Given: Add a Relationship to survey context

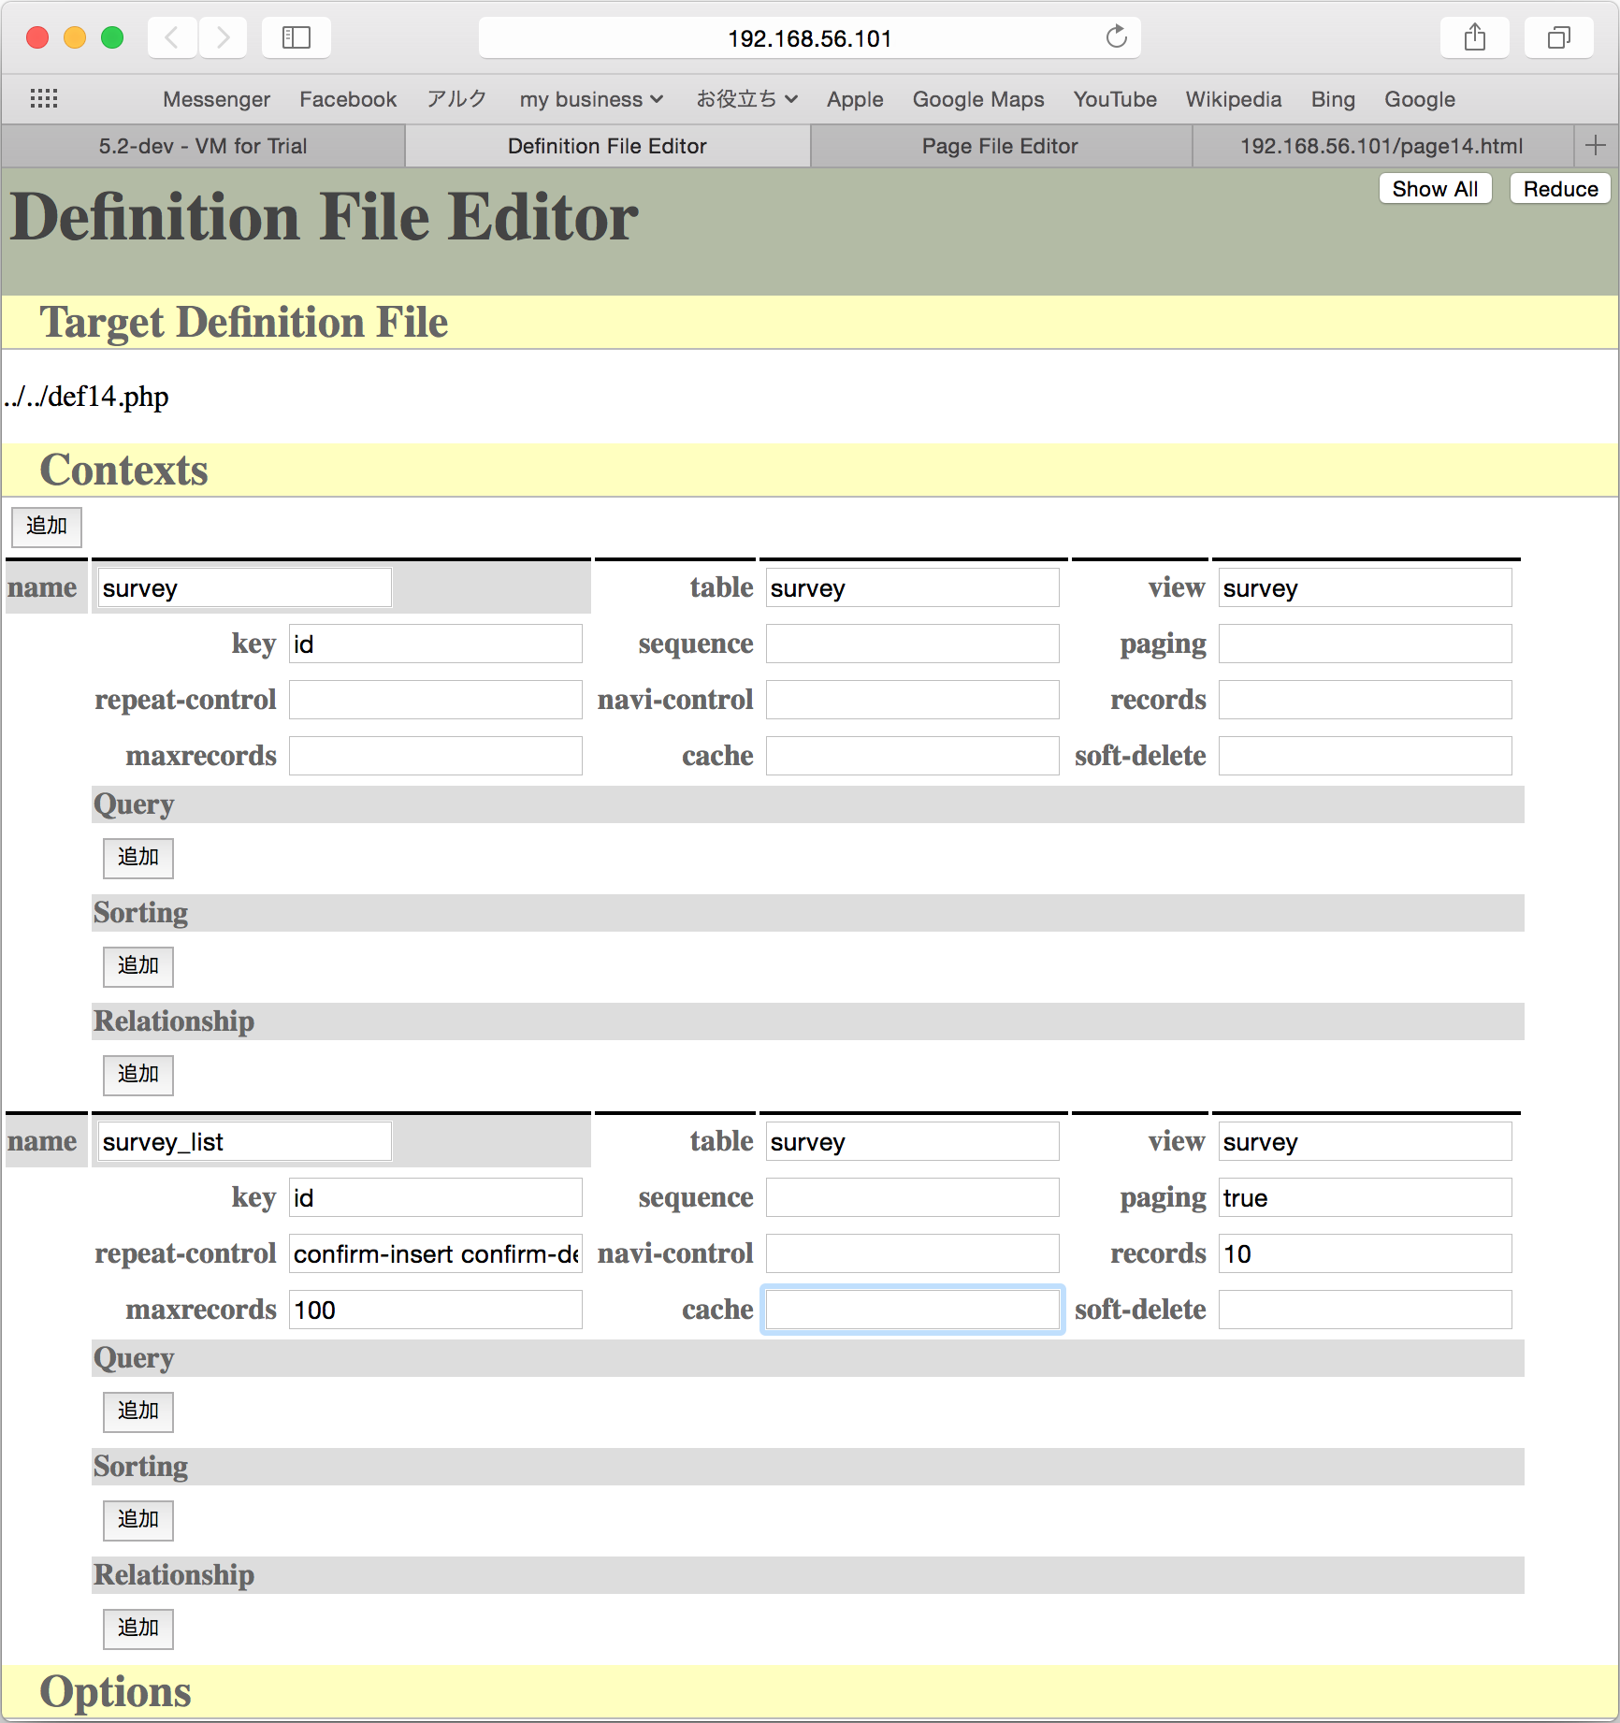Looking at the screenshot, I should (138, 1075).
